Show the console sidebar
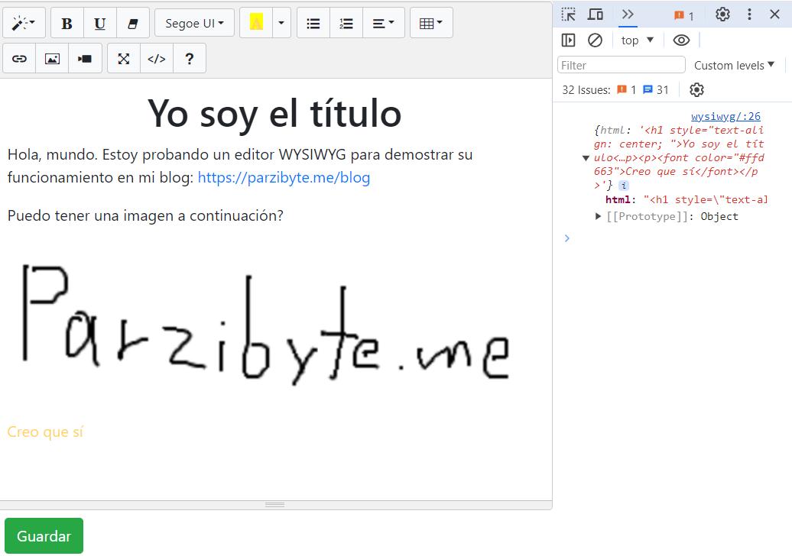Image resolution: width=792 pixels, height=556 pixels. click(x=568, y=40)
